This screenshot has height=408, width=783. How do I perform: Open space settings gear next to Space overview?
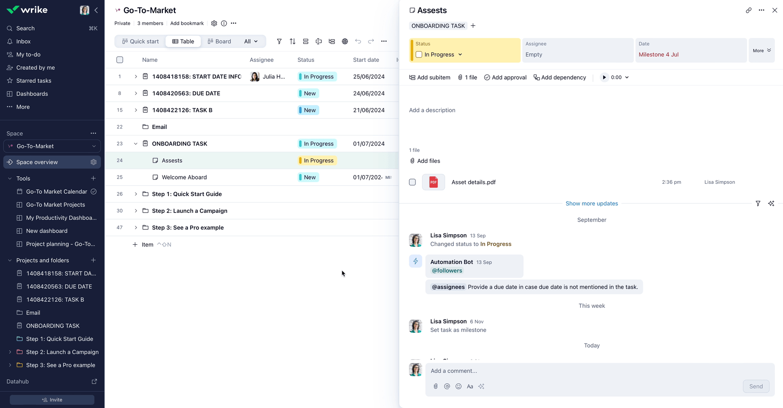pyautogui.click(x=94, y=162)
